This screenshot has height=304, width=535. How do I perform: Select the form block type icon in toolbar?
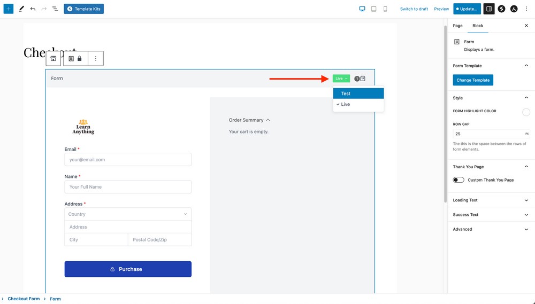[x=71, y=59]
